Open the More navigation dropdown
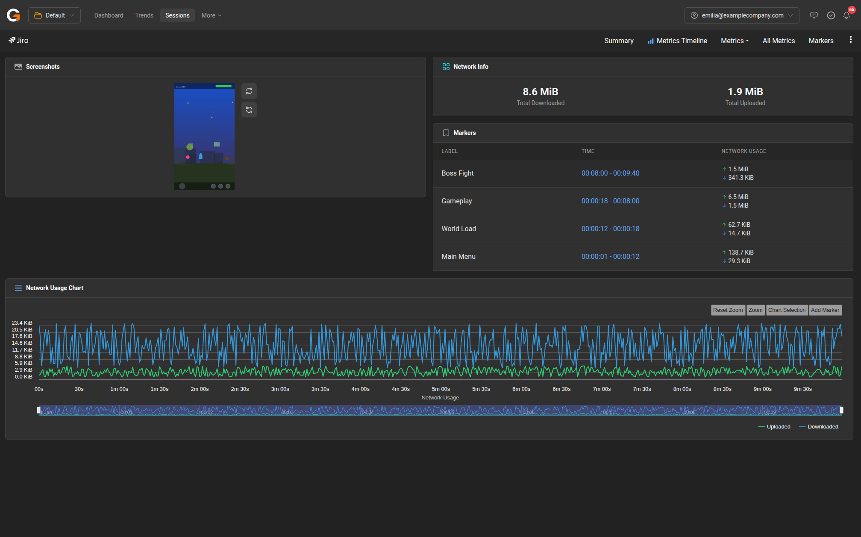Image resolution: width=861 pixels, height=537 pixels. 211,15
